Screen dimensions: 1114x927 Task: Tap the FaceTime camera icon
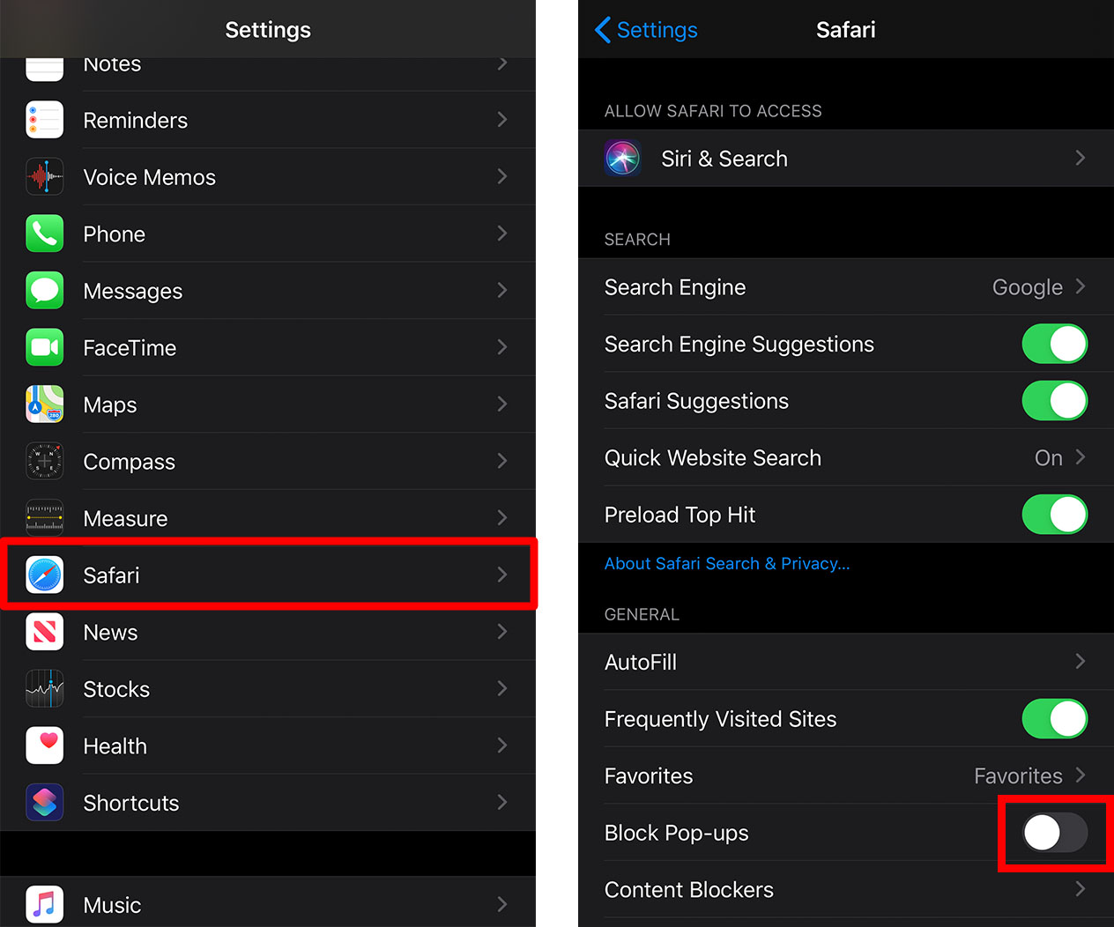45,348
